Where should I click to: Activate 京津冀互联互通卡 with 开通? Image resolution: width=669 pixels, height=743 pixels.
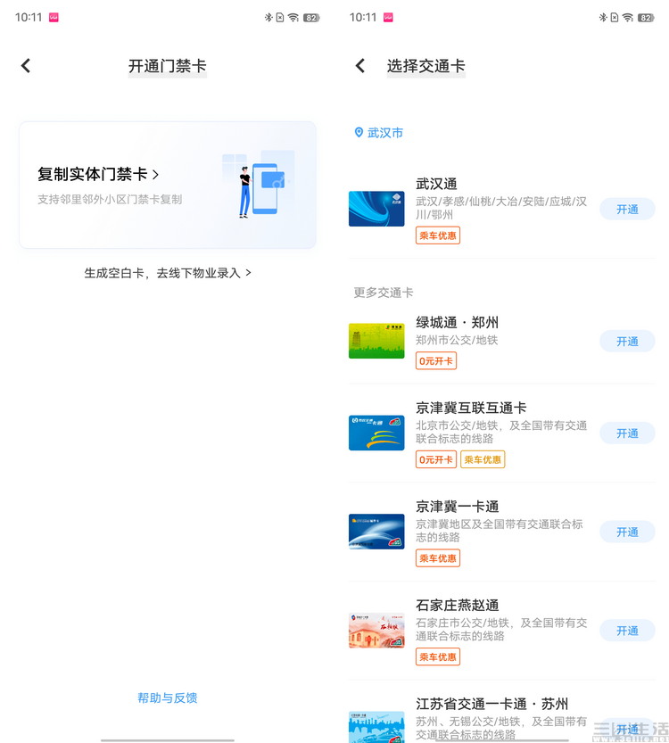point(627,433)
